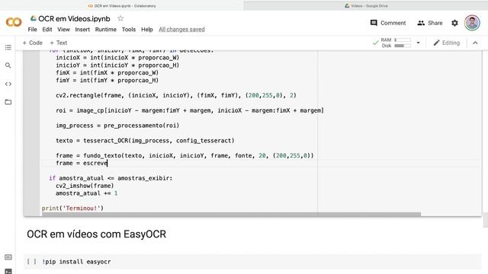
Task: Click the roi = image_cp code line
Action: [190, 110]
